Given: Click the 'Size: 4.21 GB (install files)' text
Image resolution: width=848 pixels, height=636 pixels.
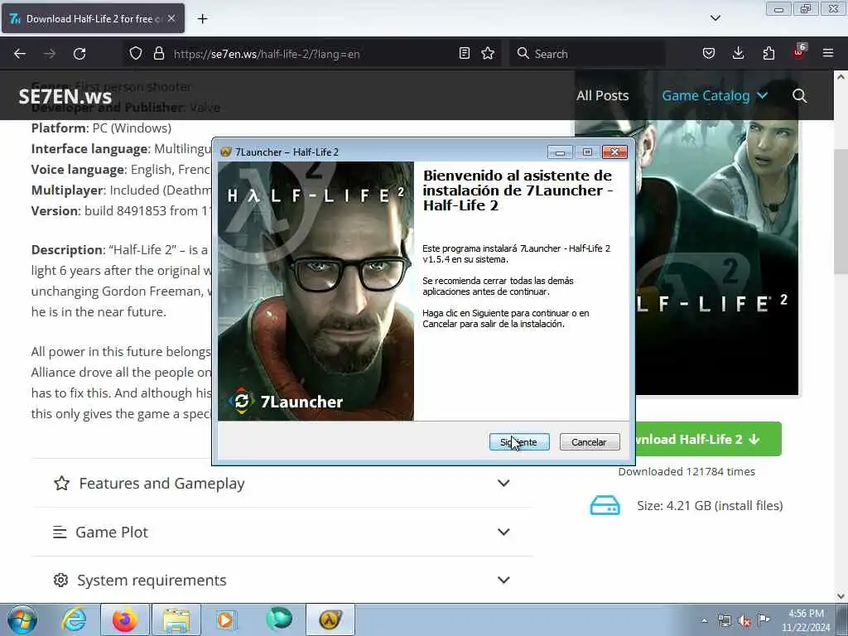Looking at the screenshot, I should point(710,506).
